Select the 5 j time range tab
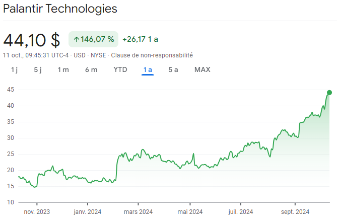Viewport: 337px width, 223px height. pos(38,70)
